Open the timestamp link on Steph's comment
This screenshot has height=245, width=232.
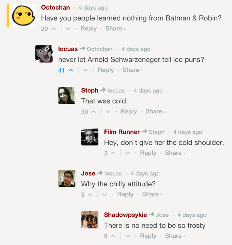pyautogui.click(x=148, y=91)
